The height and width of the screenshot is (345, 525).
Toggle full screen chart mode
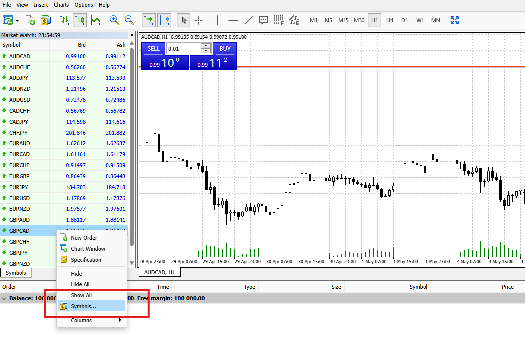455,20
